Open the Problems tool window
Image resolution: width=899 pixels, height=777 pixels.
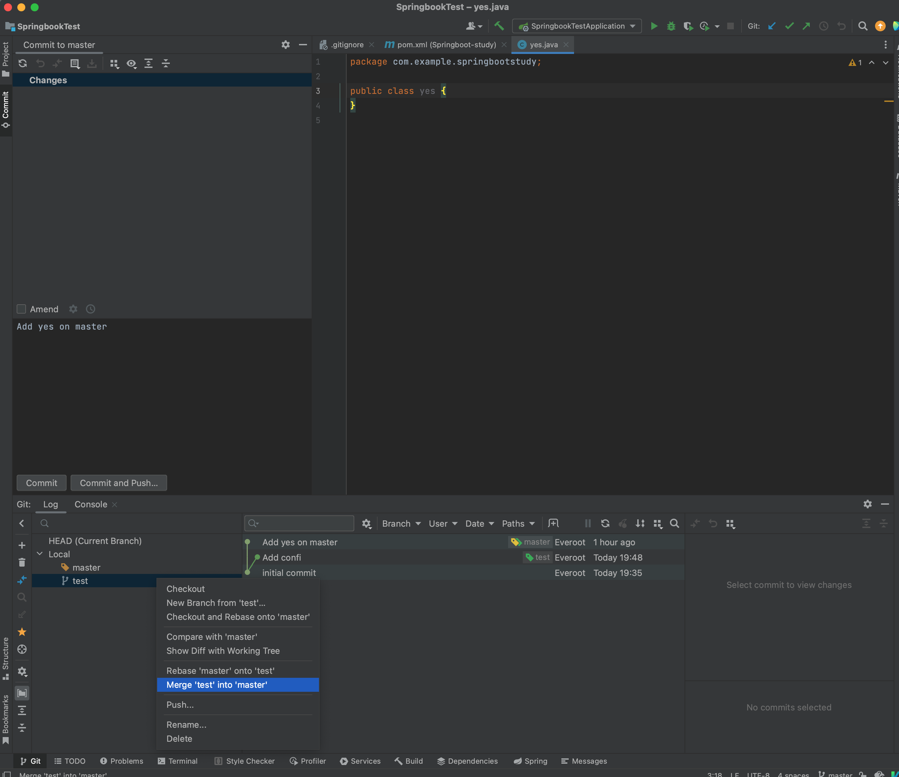122,761
